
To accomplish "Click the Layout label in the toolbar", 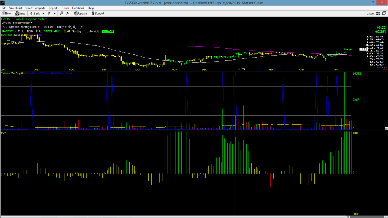I will pyautogui.click(x=371, y=14).
